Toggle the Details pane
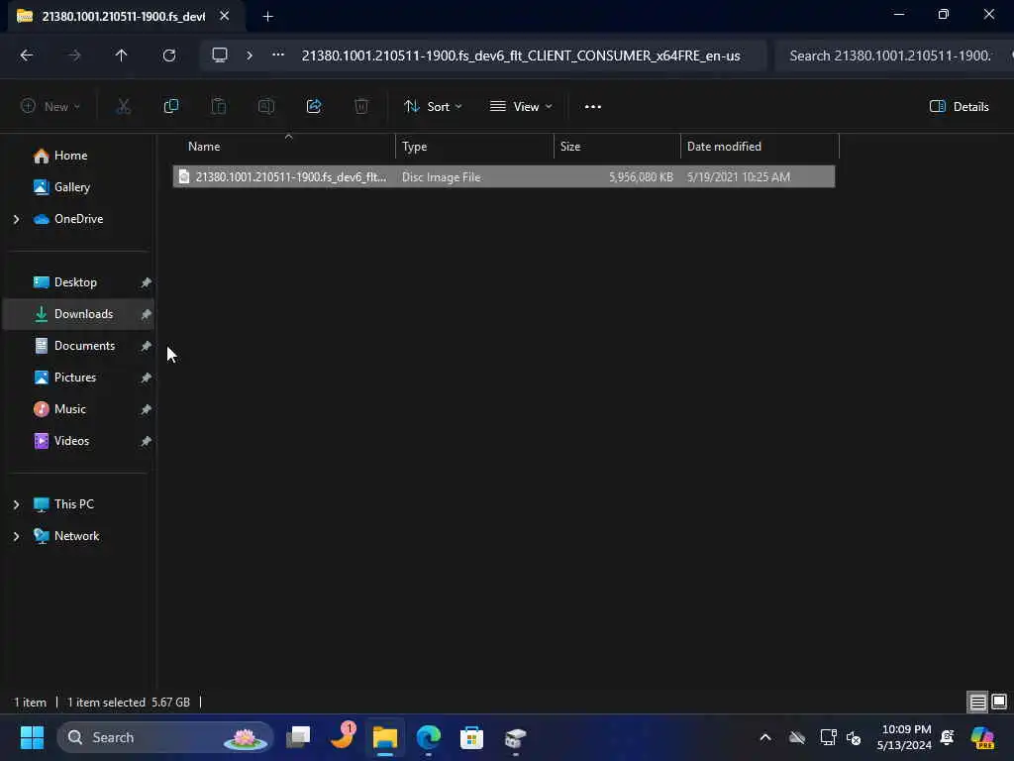Viewport: 1014px width, 761px height. tap(959, 107)
